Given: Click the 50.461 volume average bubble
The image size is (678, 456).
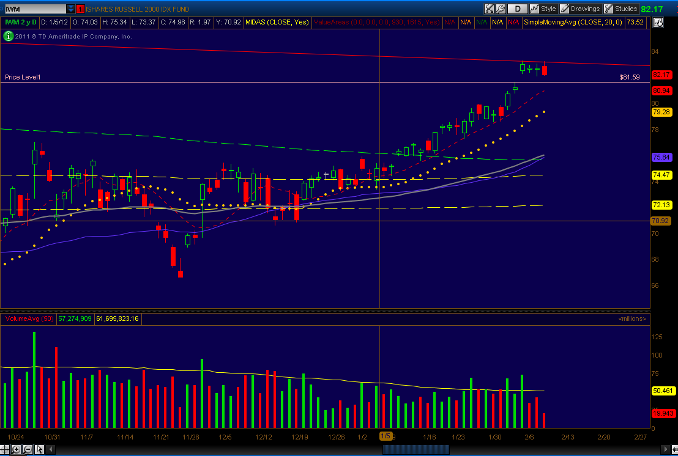Looking at the screenshot, I should point(663,391).
